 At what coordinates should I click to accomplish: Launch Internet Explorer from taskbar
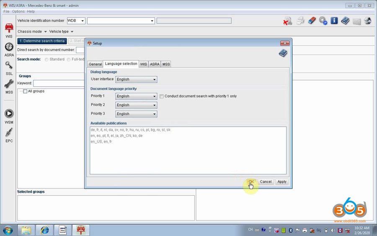pyautogui.click(x=44, y=230)
